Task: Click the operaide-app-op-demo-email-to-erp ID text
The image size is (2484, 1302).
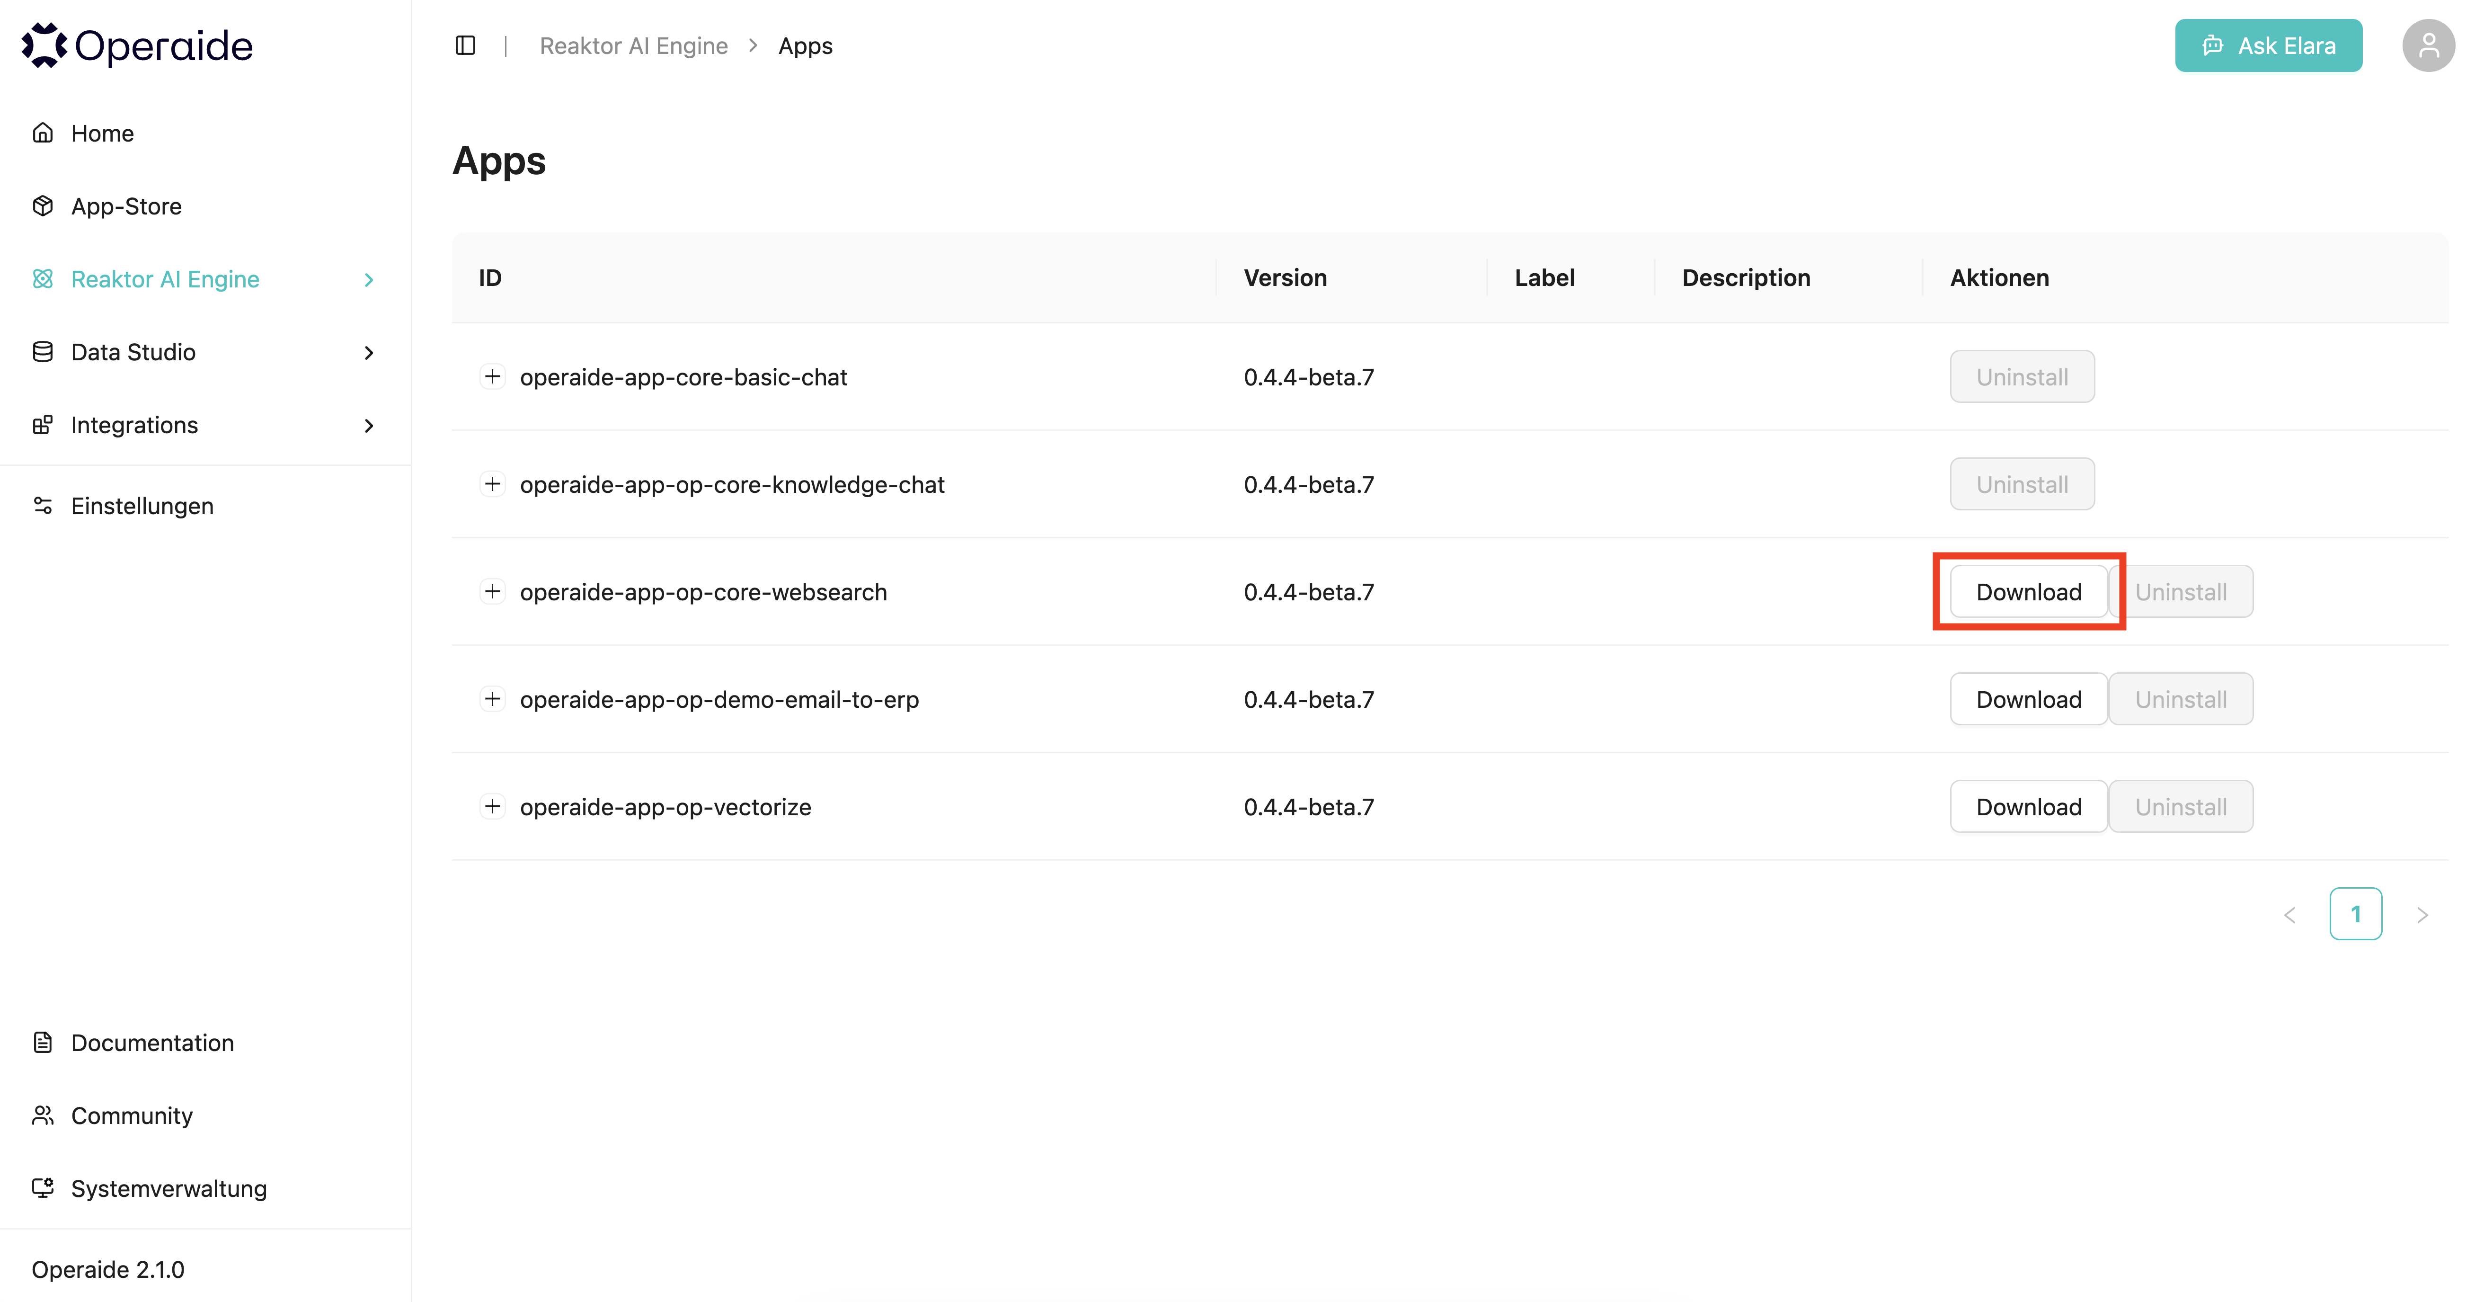Action: [719, 699]
